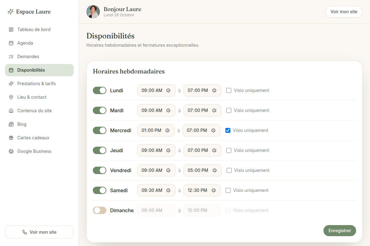Click the Tableau de bord grid icon
The height and width of the screenshot is (246, 370).
tap(11, 30)
